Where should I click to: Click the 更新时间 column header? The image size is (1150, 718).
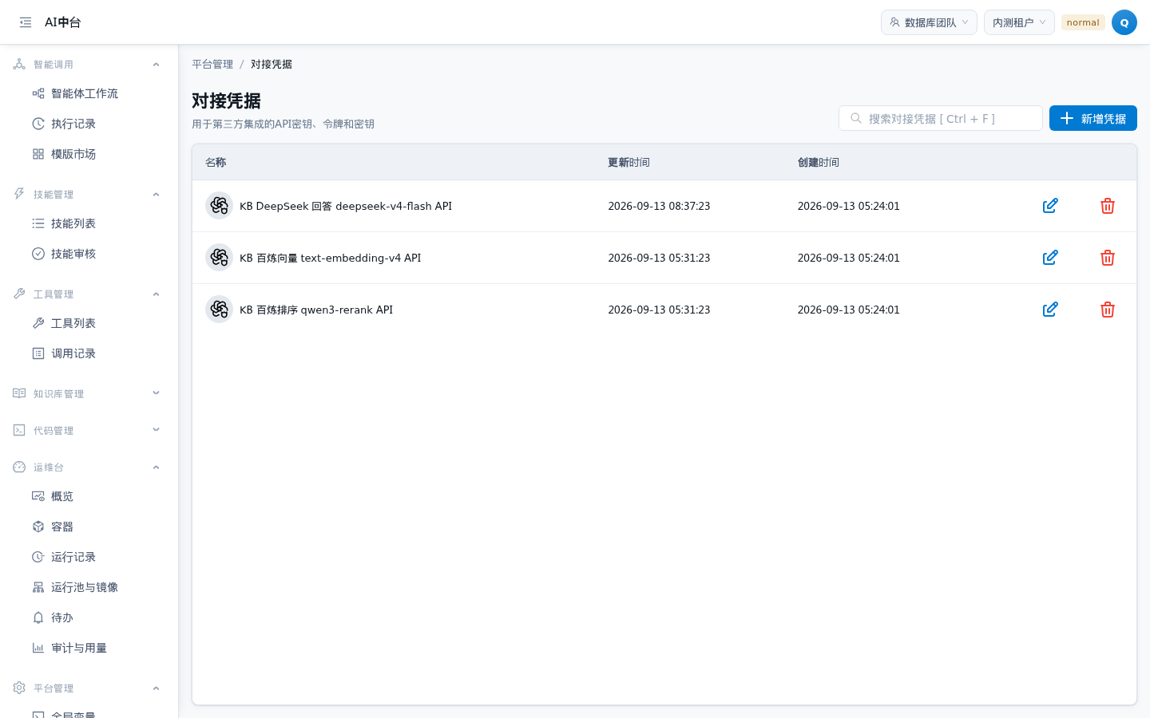click(629, 163)
